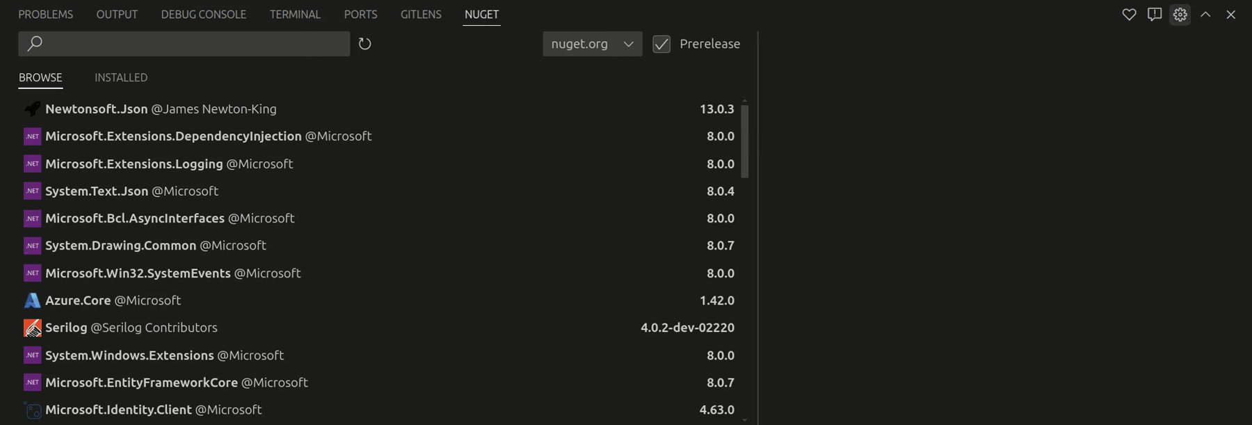Click the scrollbar up arrow
Image resolution: width=1252 pixels, height=425 pixels.
coord(744,102)
